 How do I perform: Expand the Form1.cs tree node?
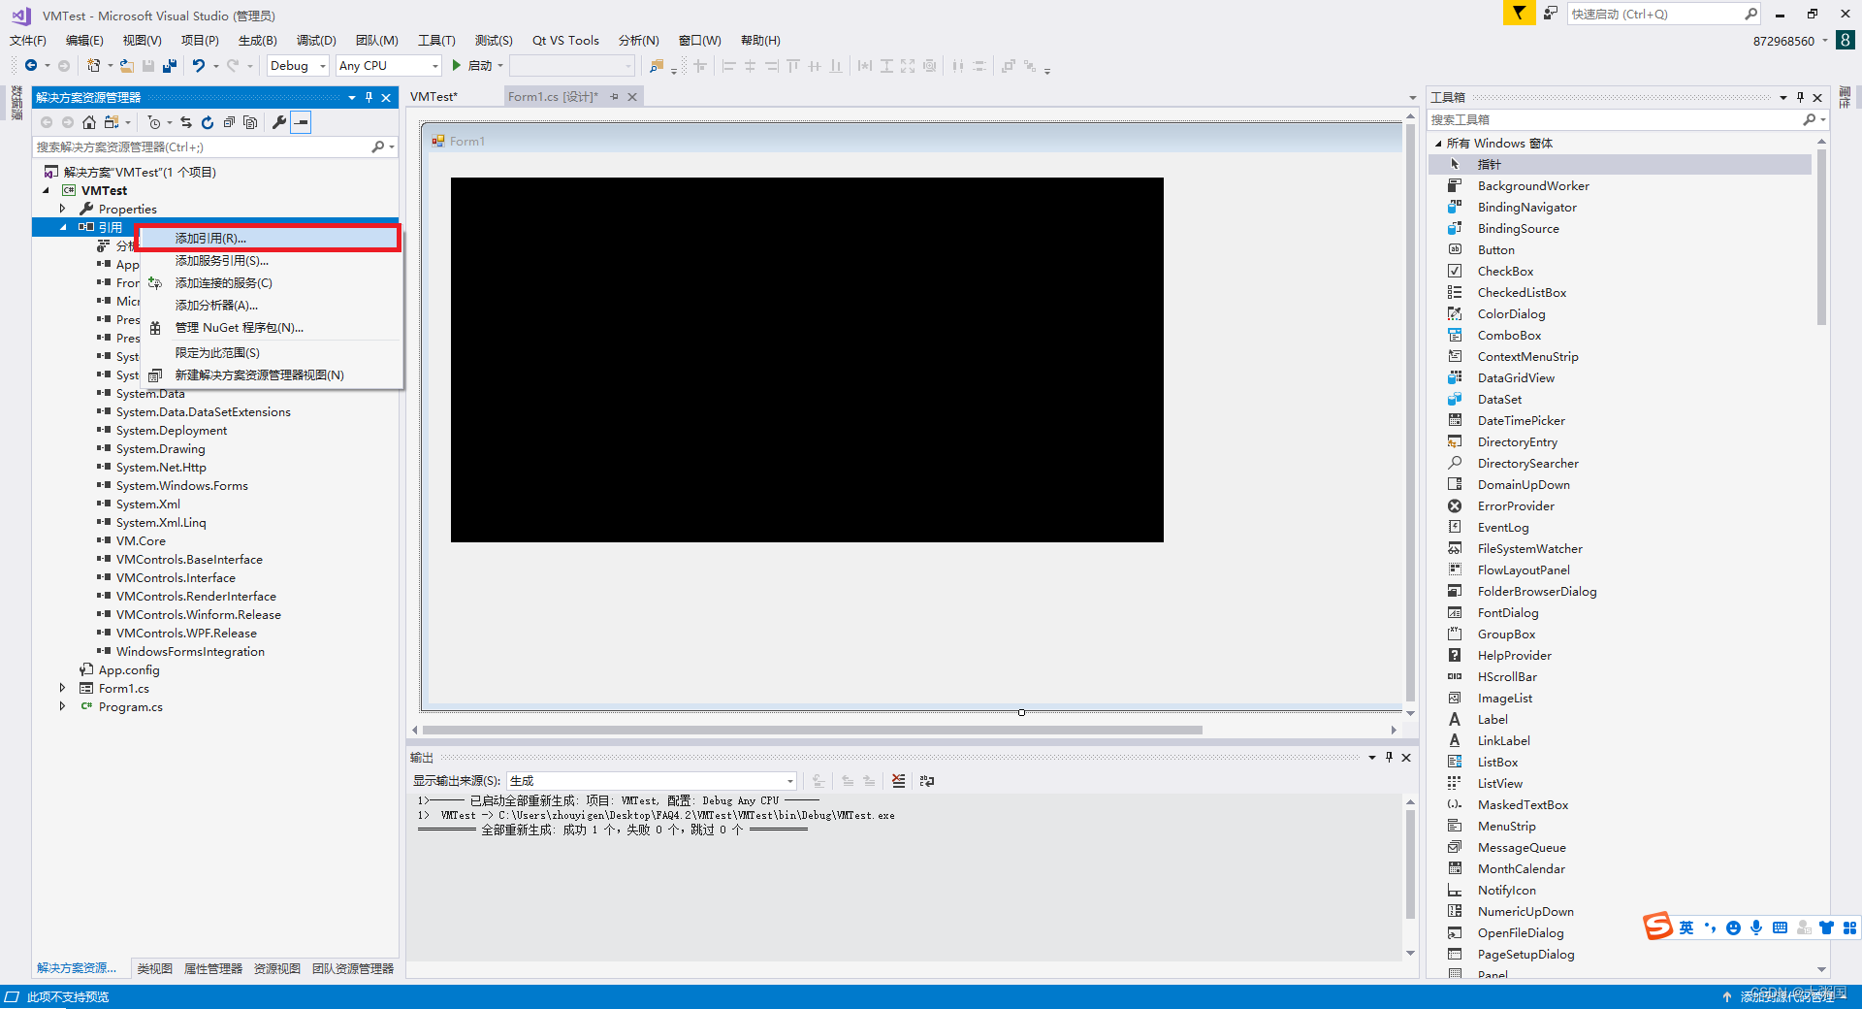click(x=62, y=688)
